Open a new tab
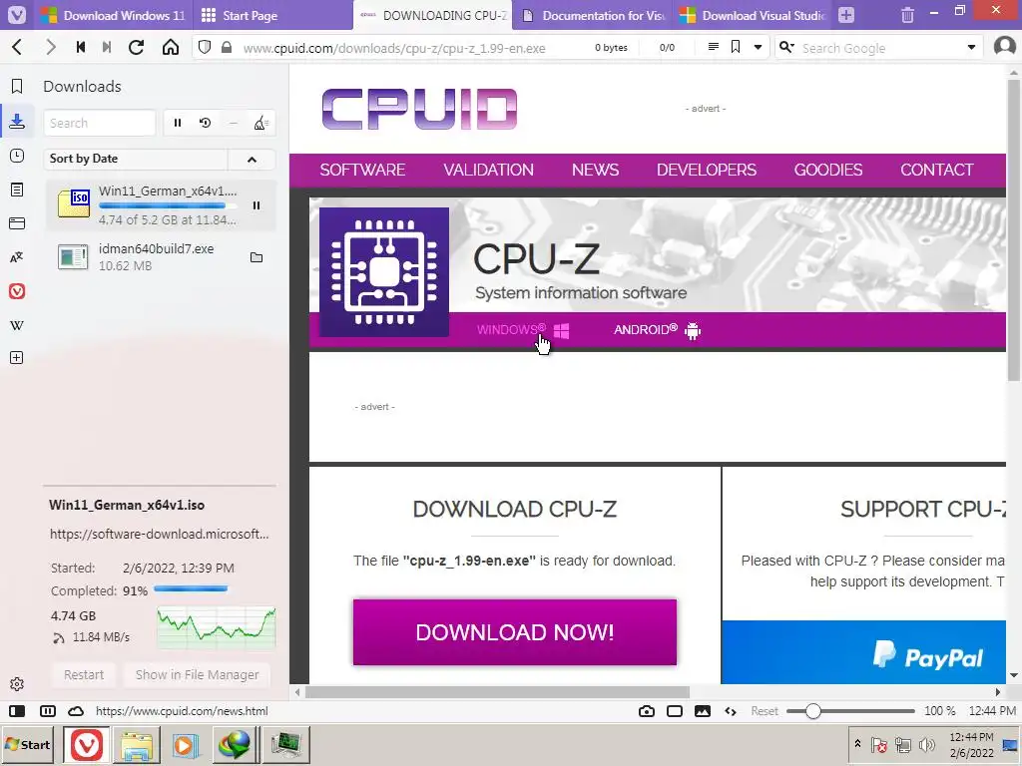Image resolution: width=1022 pixels, height=766 pixels. 846,15
